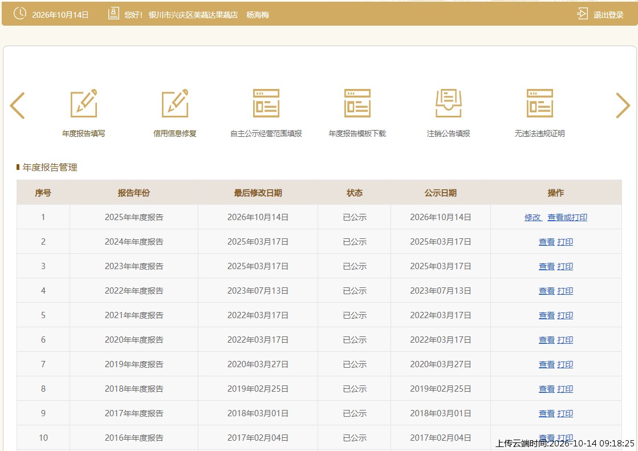The image size is (638, 451).
Task: View the 2024年年度报告 via 查看
Action: coord(546,242)
